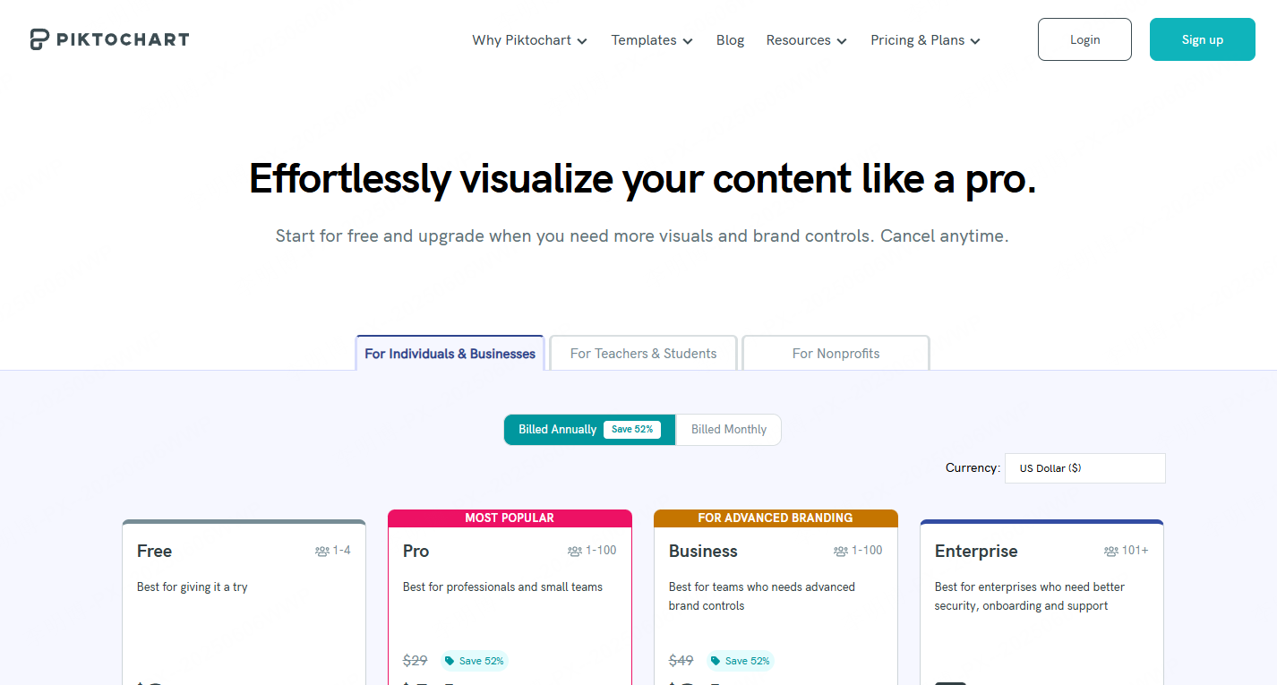Click the Login button

(1084, 39)
